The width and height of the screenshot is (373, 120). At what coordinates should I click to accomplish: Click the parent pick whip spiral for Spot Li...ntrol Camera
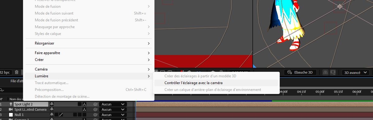coord(95,109)
